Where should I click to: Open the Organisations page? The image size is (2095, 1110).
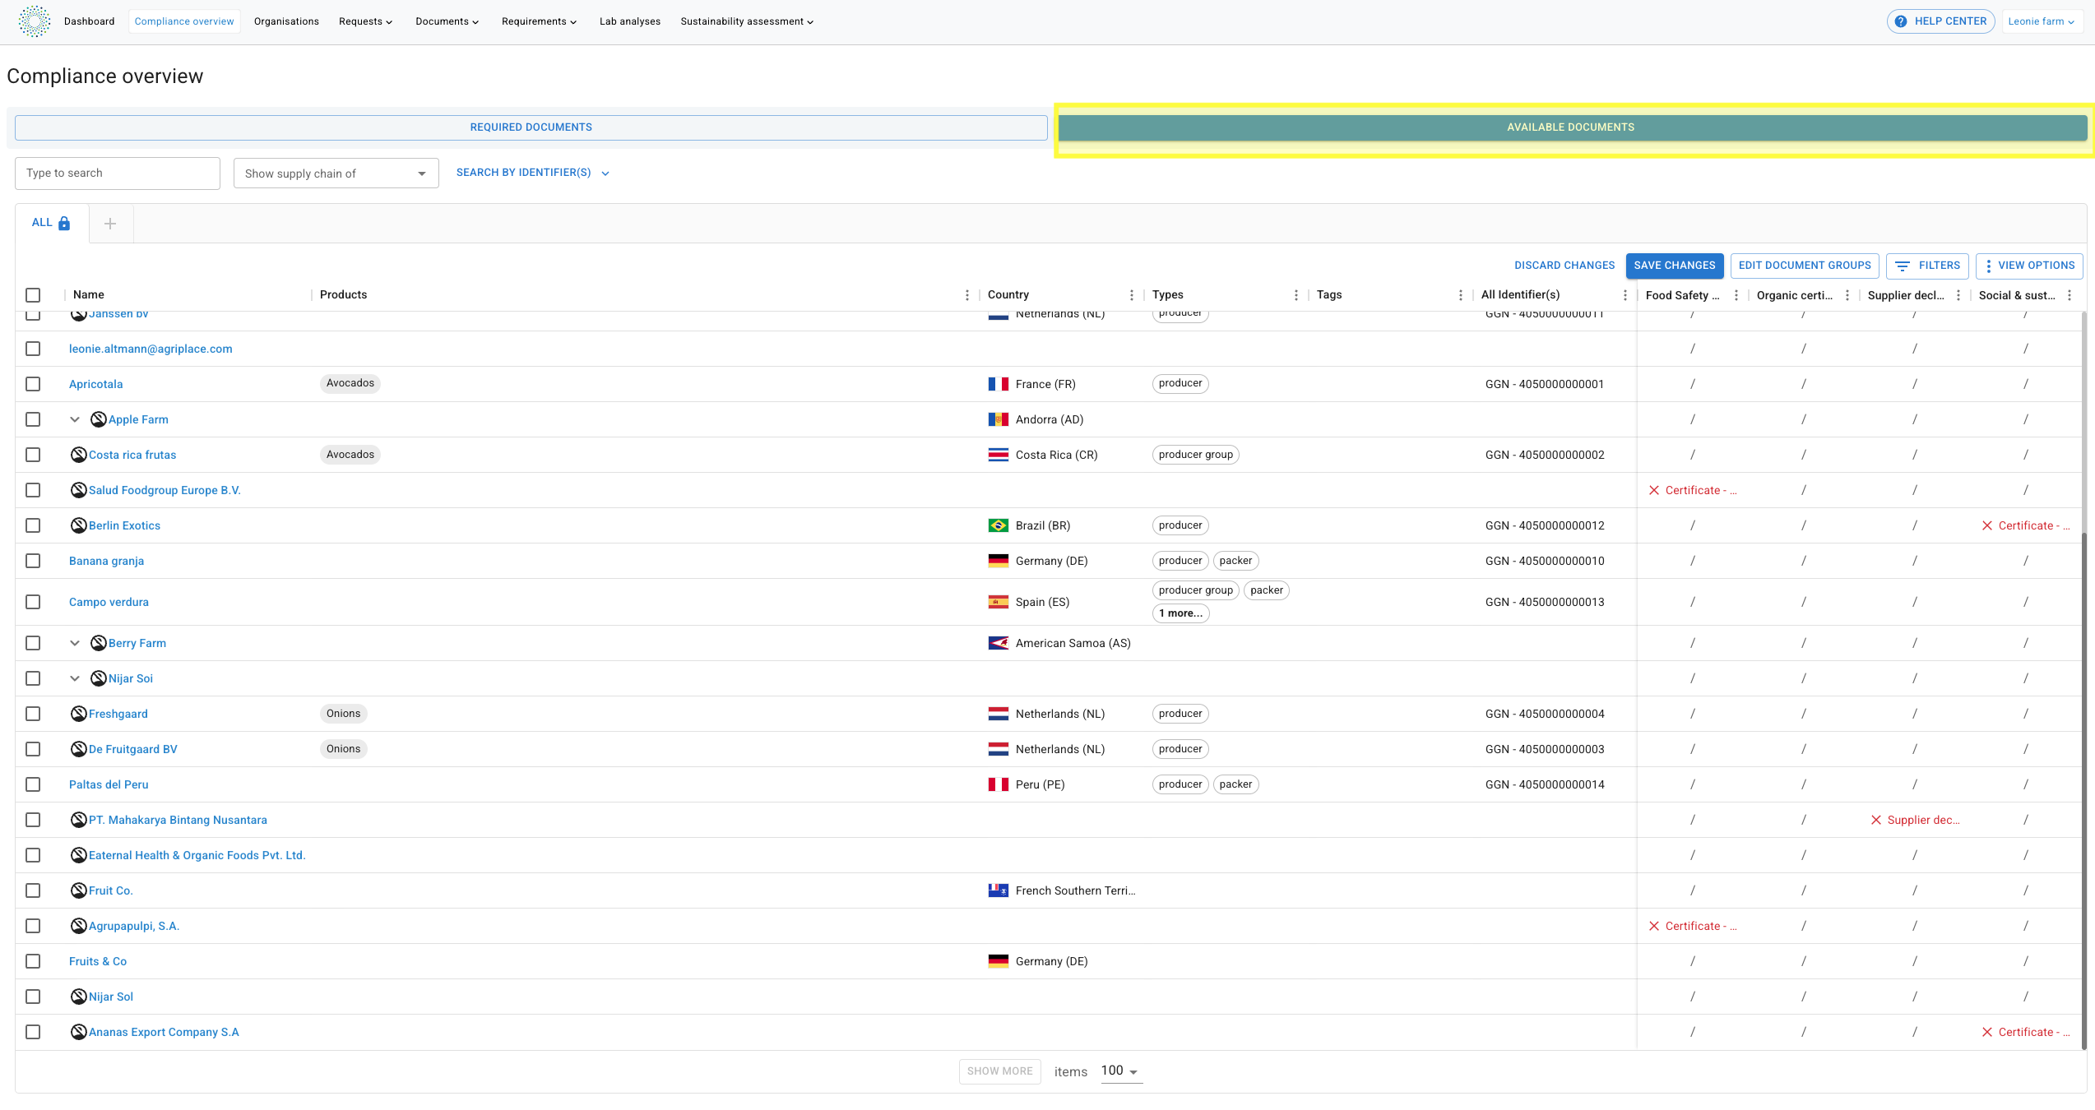286,21
